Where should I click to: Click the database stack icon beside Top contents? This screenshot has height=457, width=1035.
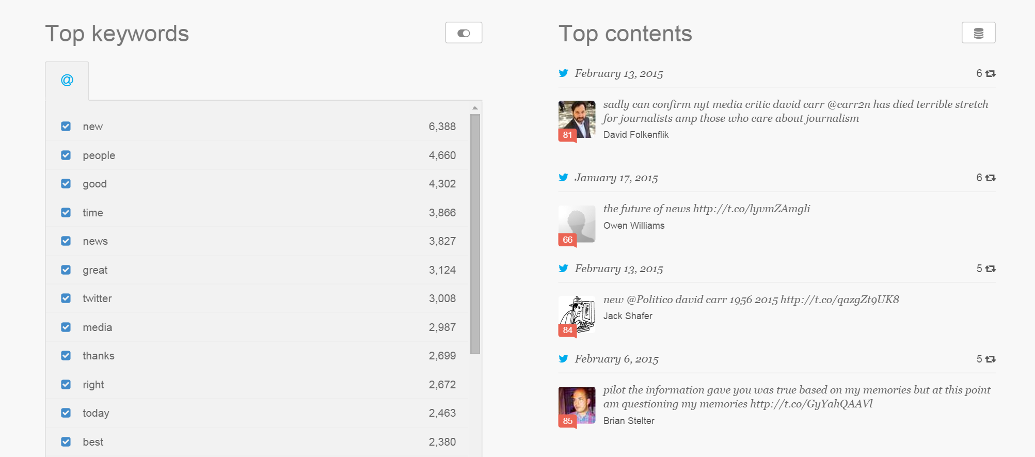pyautogui.click(x=978, y=33)
